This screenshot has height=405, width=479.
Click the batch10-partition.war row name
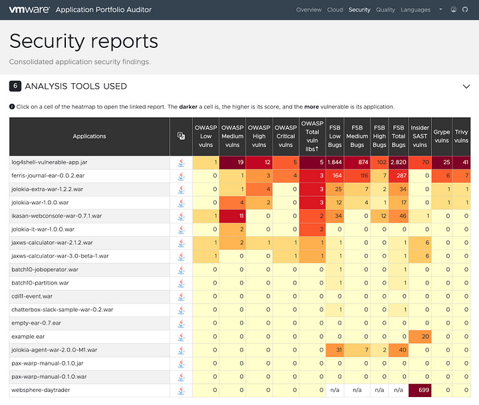point(40,283)
